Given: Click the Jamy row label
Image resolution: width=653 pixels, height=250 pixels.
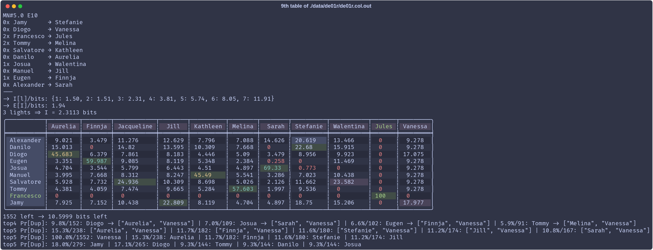Looking at the screenshot, I should coord(25,203).
